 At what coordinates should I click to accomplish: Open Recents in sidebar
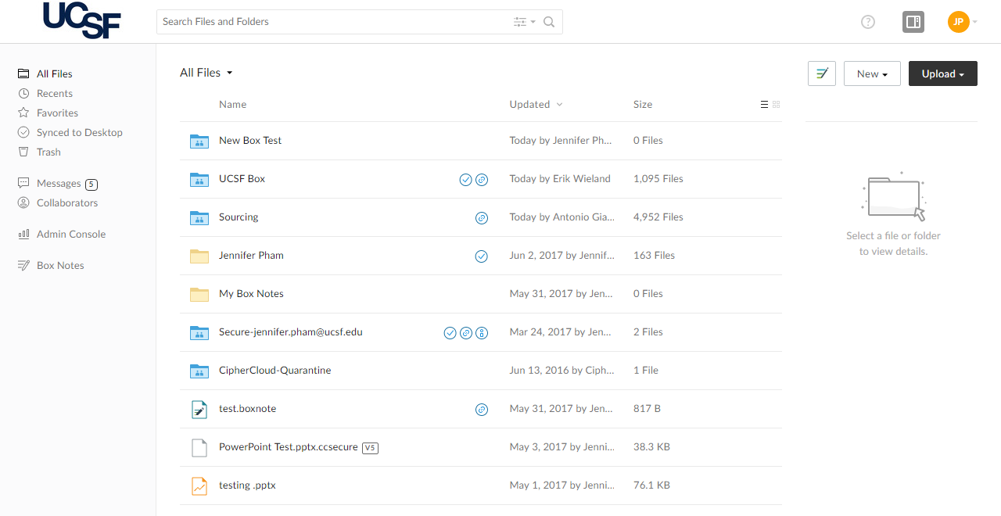click(45, 94)
